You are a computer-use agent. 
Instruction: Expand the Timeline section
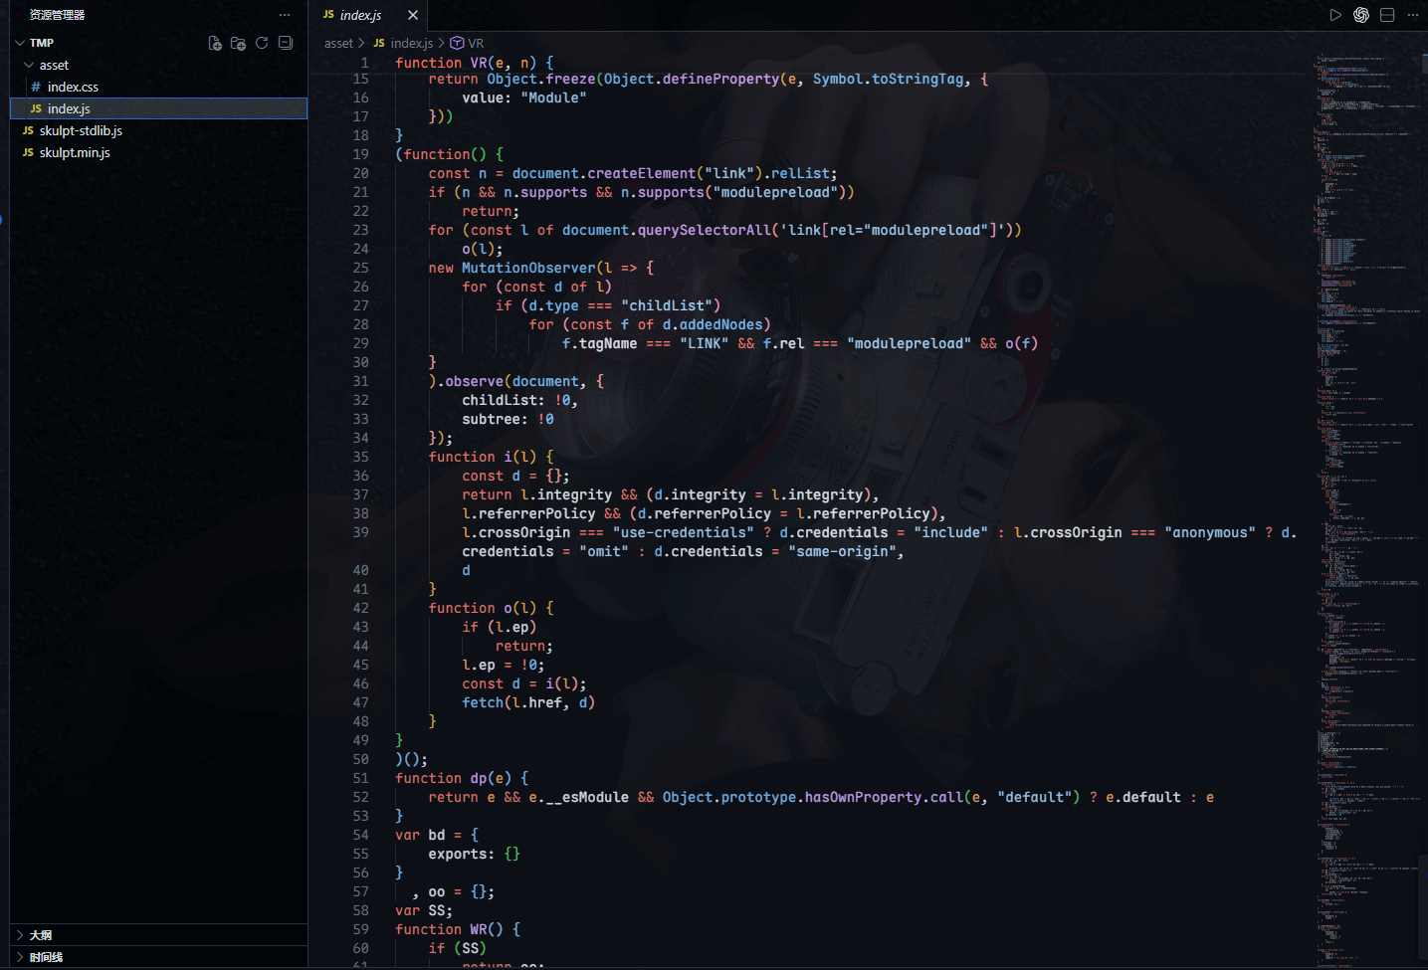46,957
